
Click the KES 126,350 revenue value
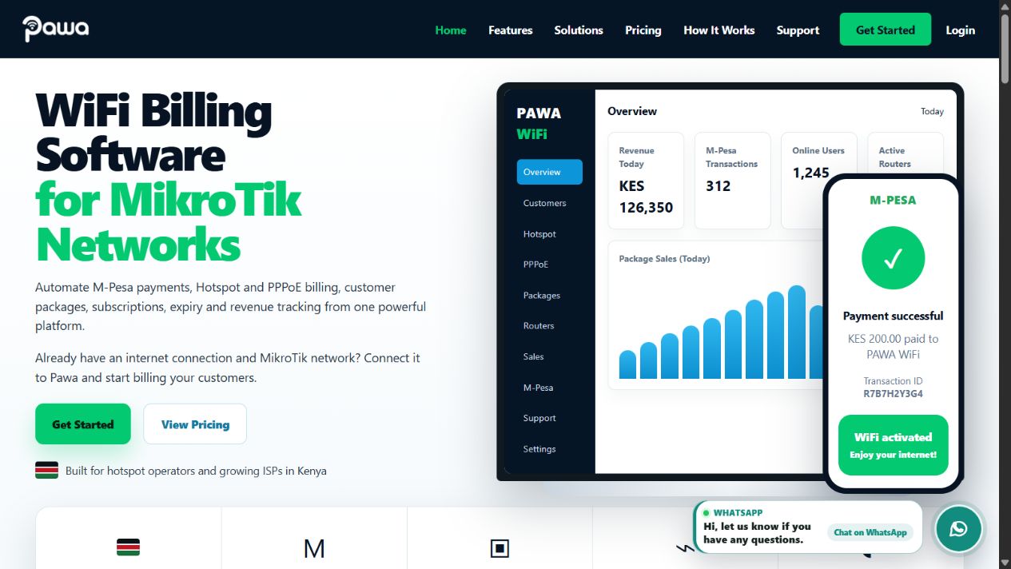point(646,197)
